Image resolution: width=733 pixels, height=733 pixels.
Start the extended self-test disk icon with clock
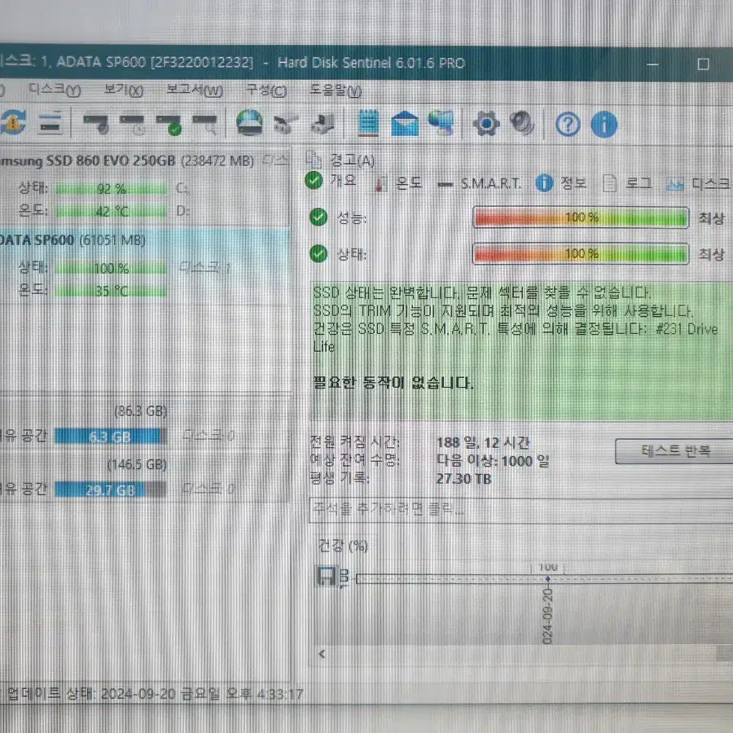132,124
